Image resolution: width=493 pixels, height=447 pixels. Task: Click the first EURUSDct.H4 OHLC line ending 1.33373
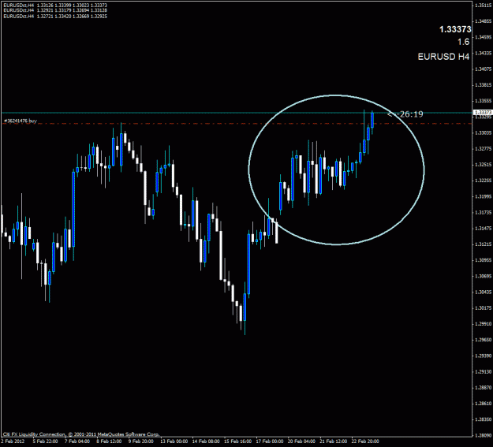coord(55,6)
